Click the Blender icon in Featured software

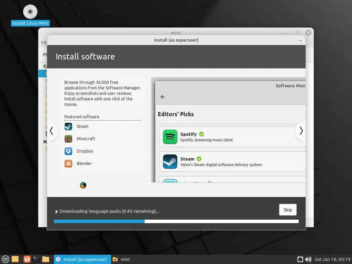pyautogui.click(x=68, y=163)
